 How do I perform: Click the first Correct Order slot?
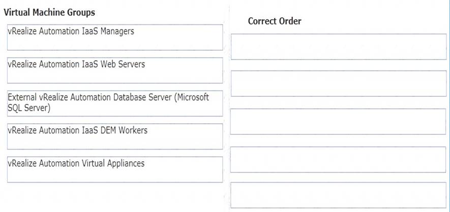point(338,47)
